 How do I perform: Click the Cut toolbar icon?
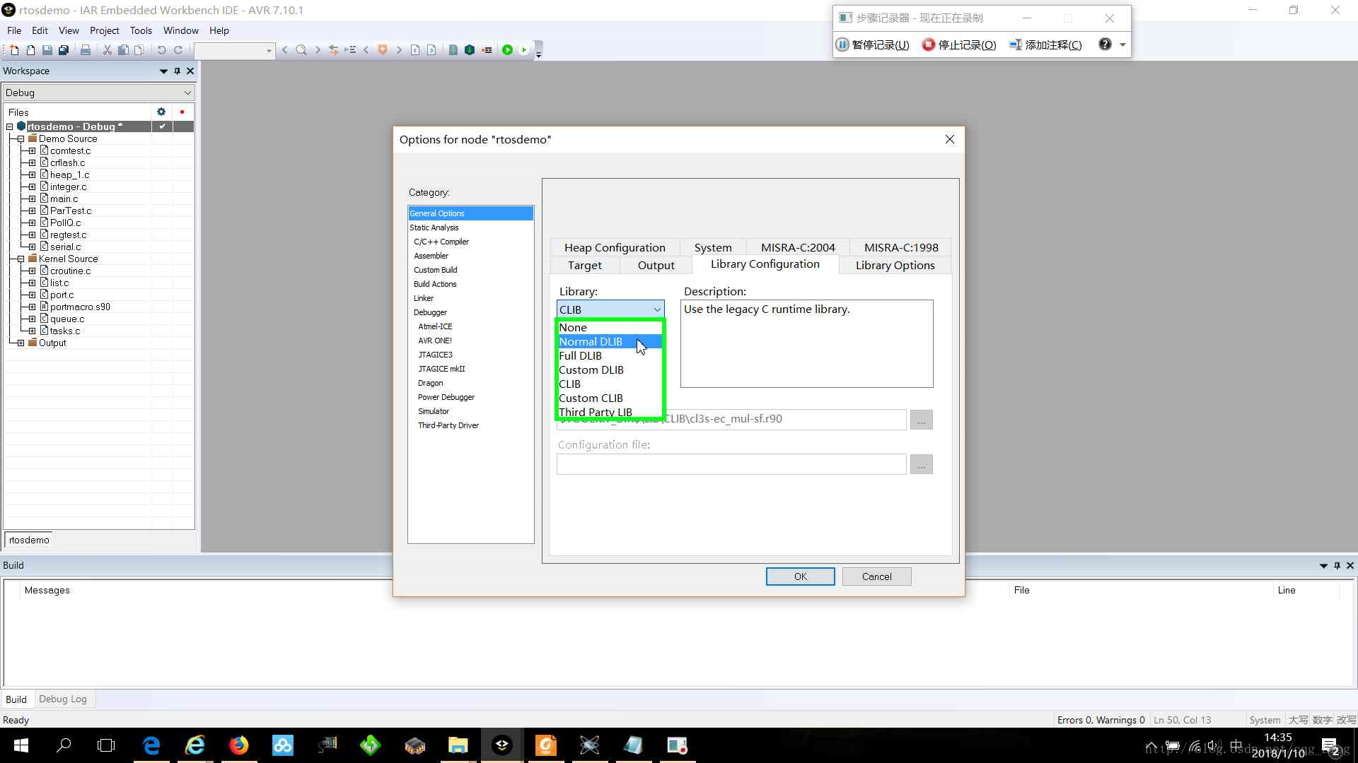pyautogui.click(x=108, y=50)
